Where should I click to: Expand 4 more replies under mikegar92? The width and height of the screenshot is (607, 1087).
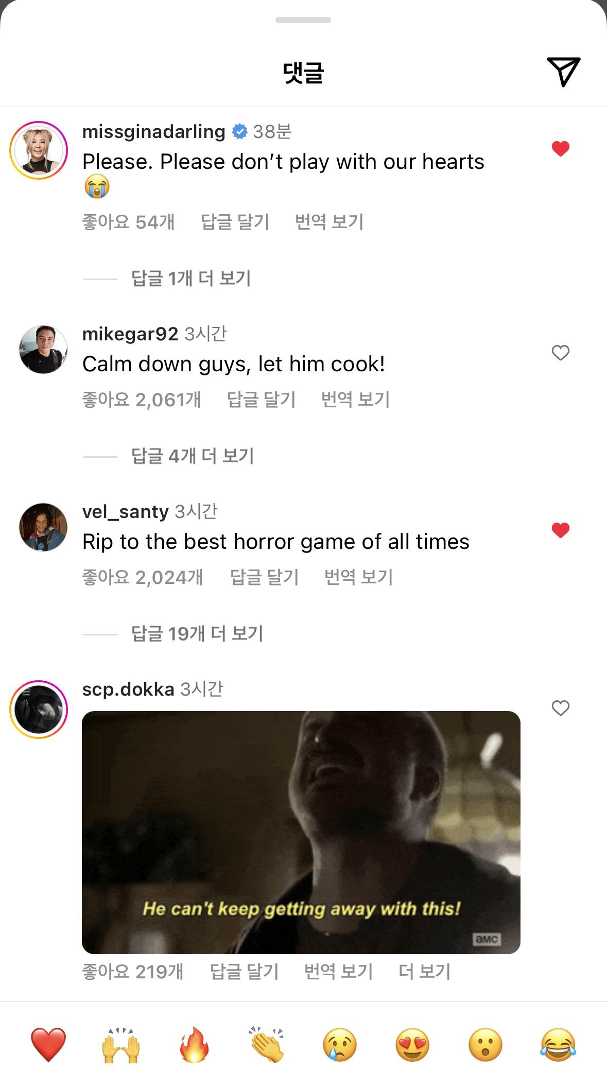pyautogui.click(x=193, y=456)
